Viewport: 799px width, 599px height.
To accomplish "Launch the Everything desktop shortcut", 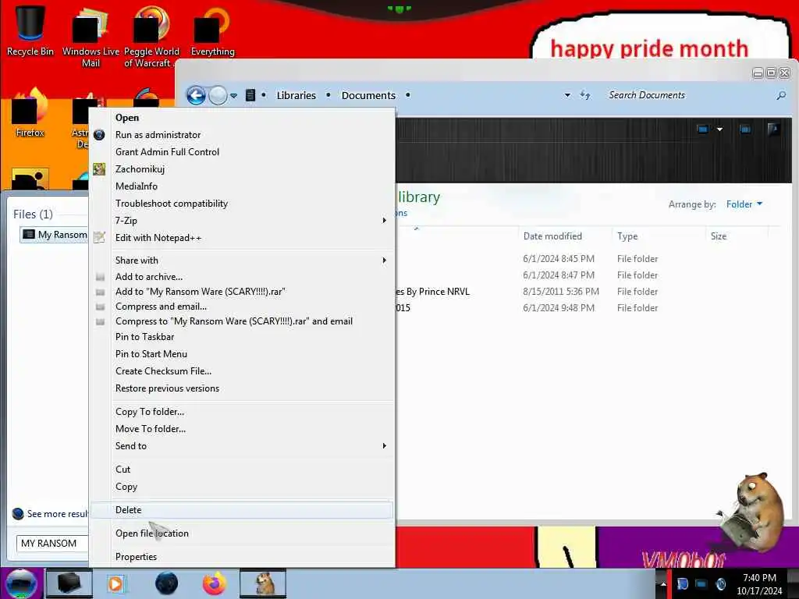I will tap(212, 31).
